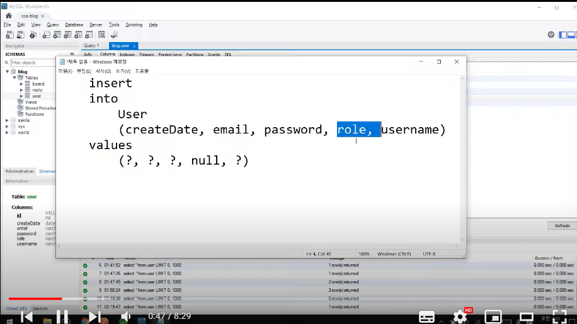This screenshot has width=577, height=324.
Task: Open video quality settings gear
Action: [x=460, y=316]
